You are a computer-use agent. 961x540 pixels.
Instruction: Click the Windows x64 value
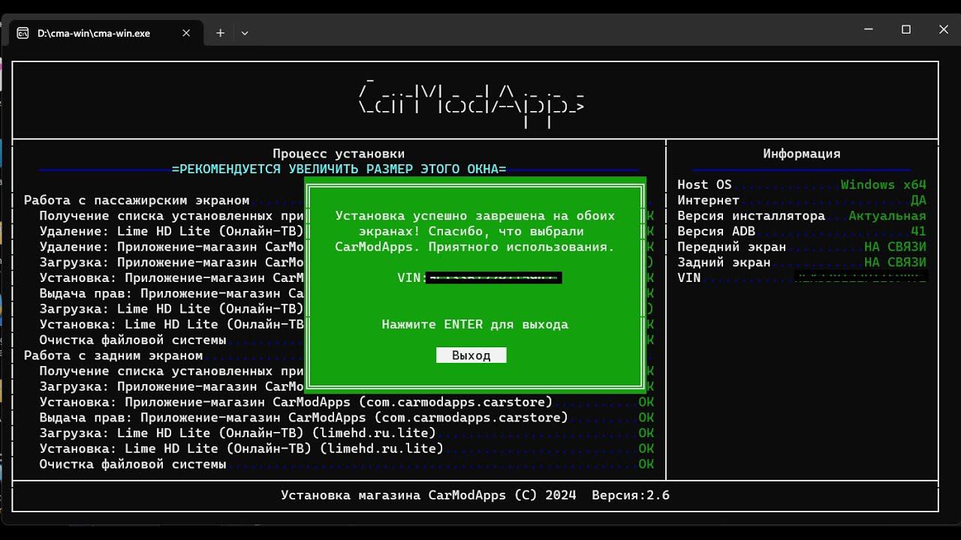884,184
